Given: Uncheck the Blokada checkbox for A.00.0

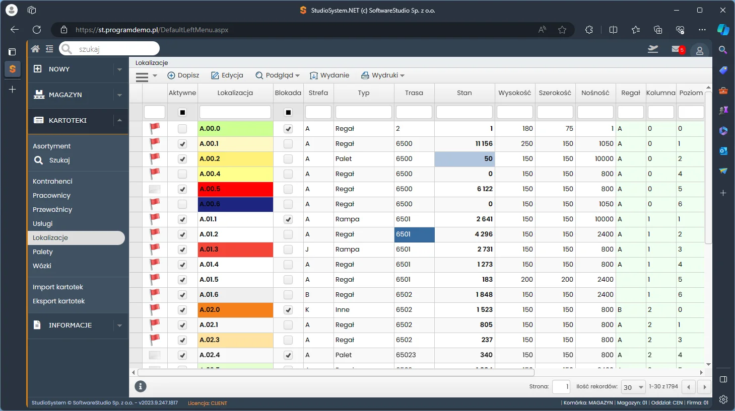Looking at the screenshot, I should click(288, 129).
